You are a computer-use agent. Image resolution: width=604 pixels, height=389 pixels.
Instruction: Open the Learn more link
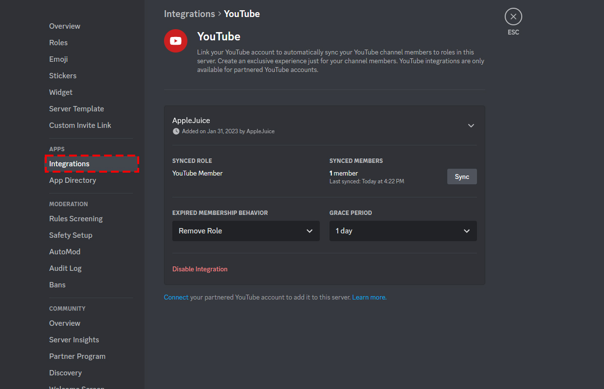(369, 297)
